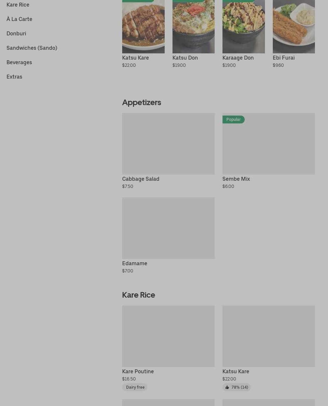
Task: Jump to the Donburi section
Action: (16, 33)
